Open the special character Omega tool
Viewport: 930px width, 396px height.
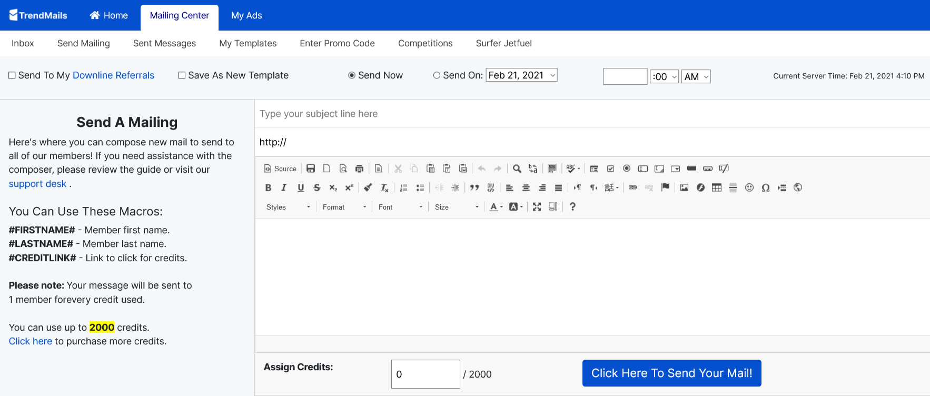766,187
